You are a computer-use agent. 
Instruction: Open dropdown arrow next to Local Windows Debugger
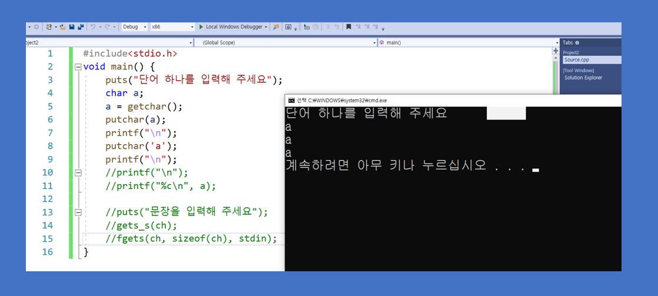pyautogui.click(x=266, y=27)
